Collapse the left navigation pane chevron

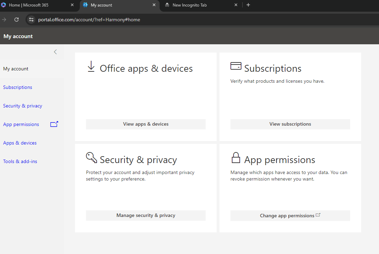pyautogui.click(x=55, y=52)
